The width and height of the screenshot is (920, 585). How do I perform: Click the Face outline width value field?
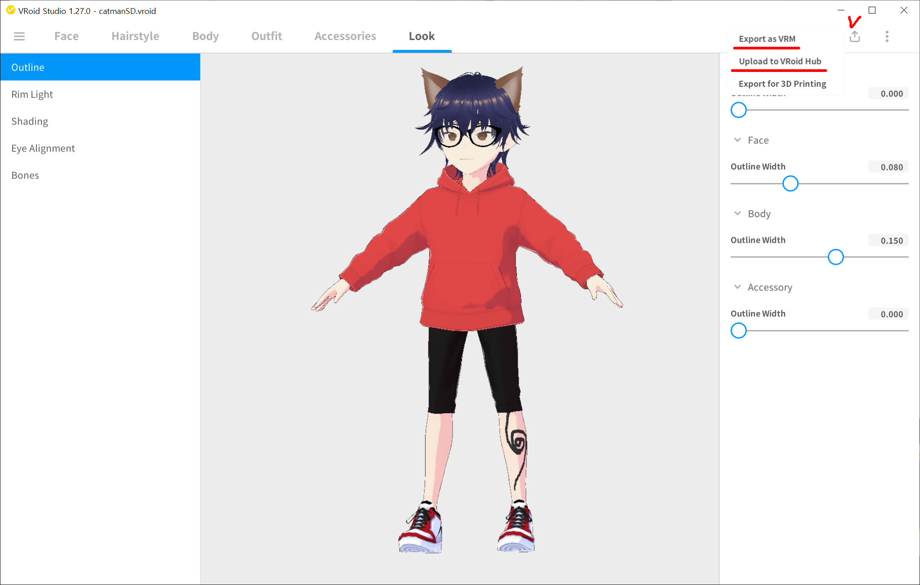click(889, 167)
